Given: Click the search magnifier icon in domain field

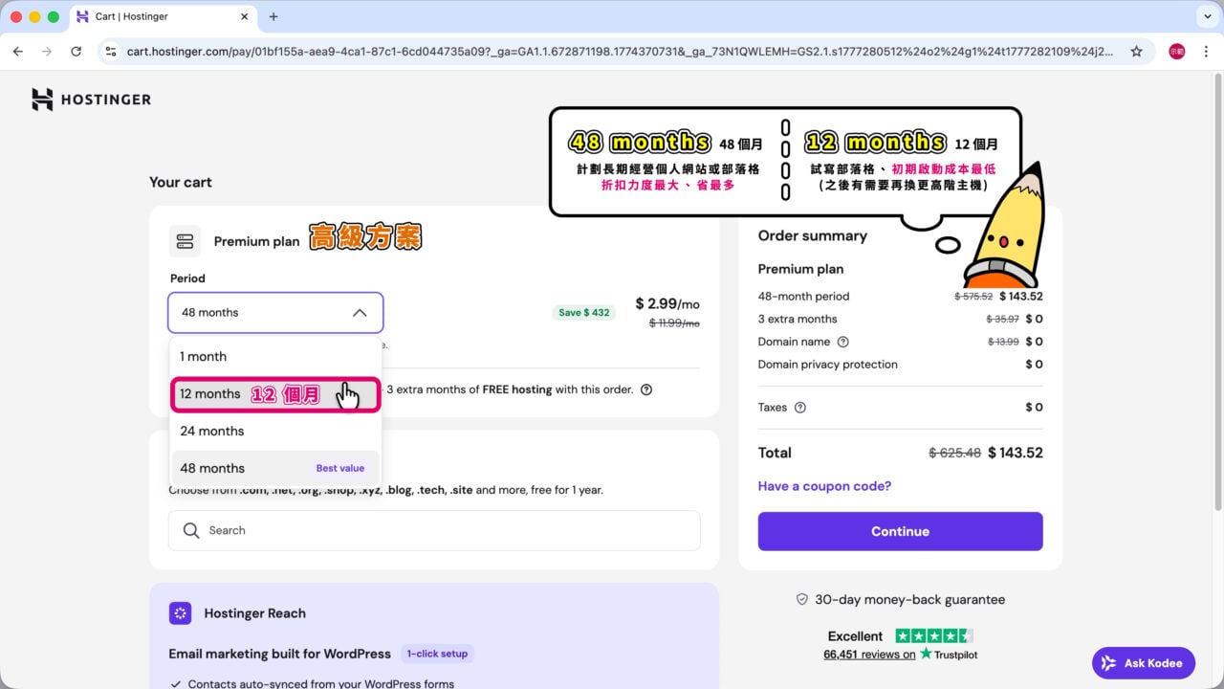Looking at the screenshot, I should click(191, 530).
